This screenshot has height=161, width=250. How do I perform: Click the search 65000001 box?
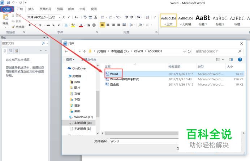click(218, 52)
